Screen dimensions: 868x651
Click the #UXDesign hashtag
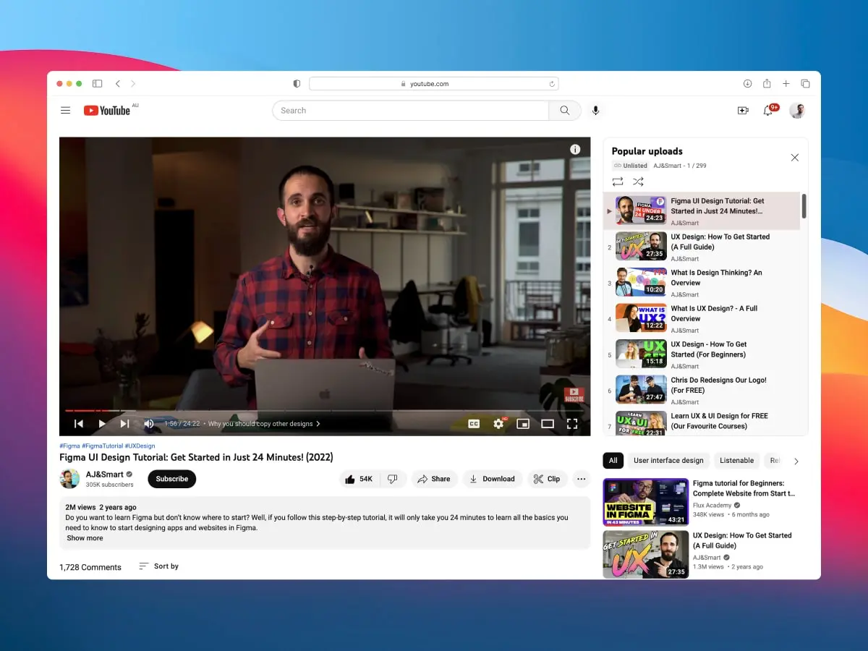[x=140, y=446]
